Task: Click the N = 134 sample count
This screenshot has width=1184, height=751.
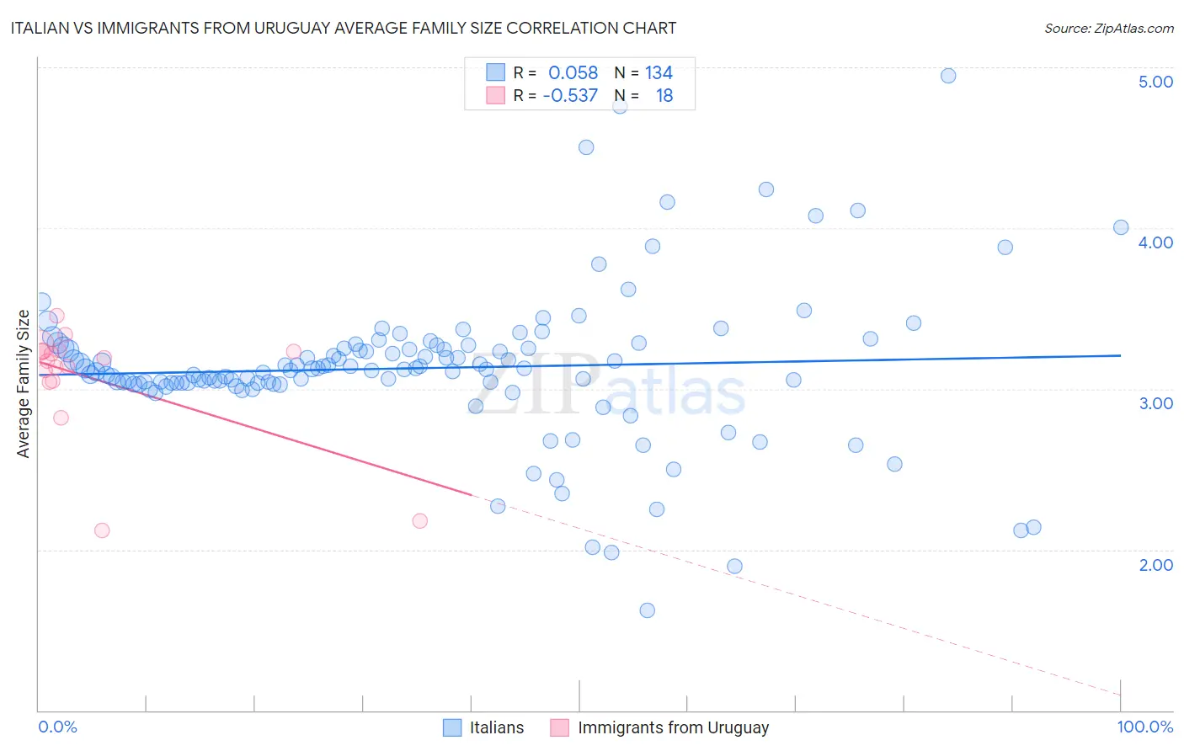Action: [x=643, y=72]
